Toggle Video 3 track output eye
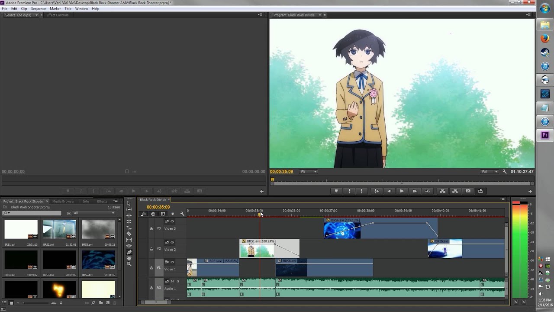Viewport: 554px width, 312px height. click(x=172, y=221)
